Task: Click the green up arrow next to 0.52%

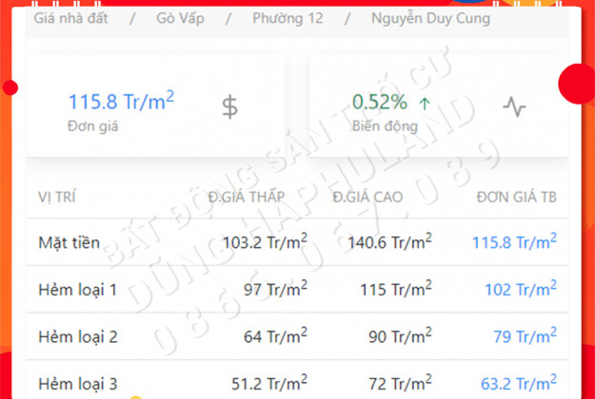Action: tap(424, 102)
